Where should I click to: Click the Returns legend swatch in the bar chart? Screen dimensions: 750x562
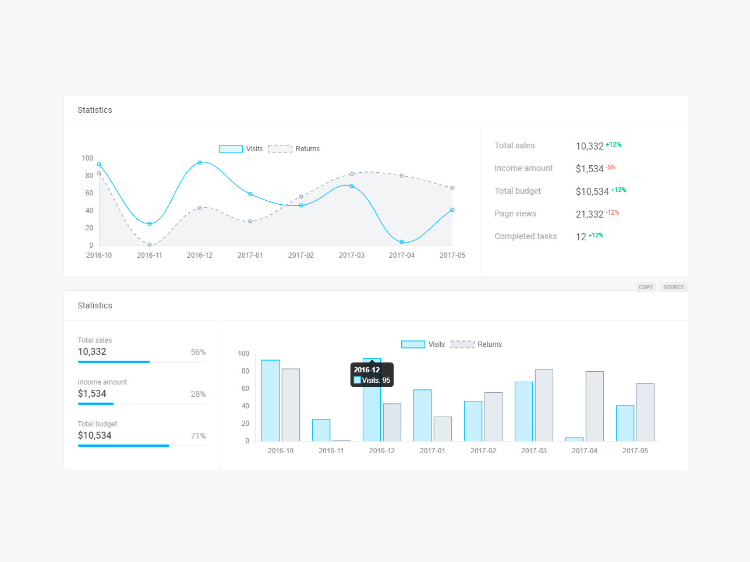pos(462,344)
